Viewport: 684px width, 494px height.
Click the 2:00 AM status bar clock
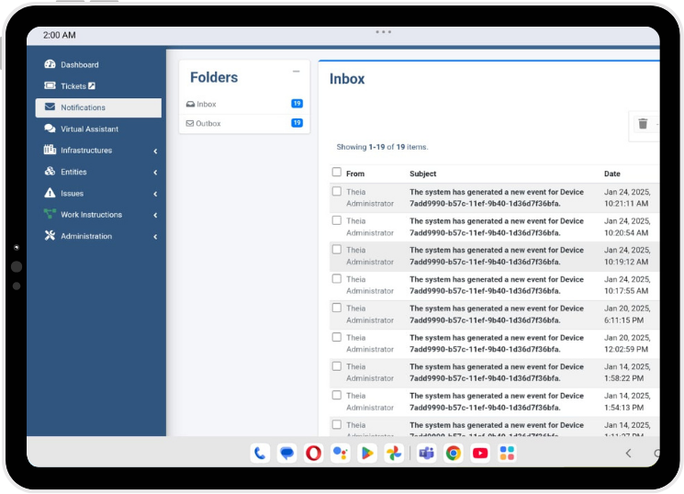point(60,35)
